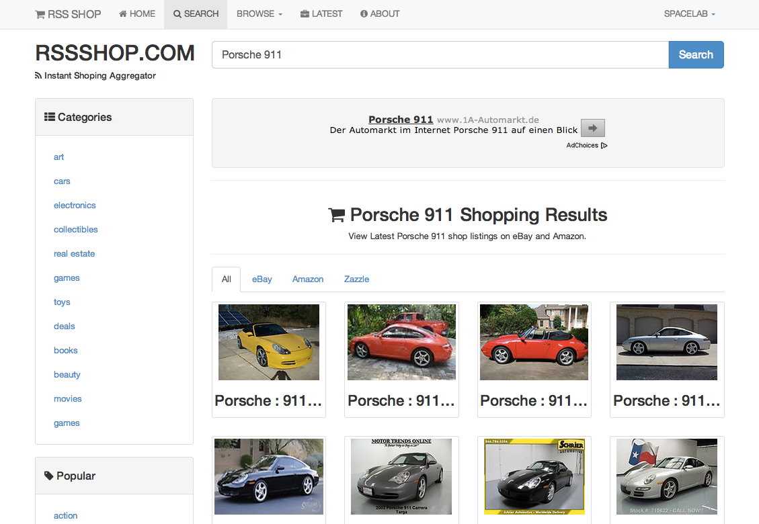Viewport: 759px width, 524px height.
Task: Open the books category
Action: click(65, 350)
